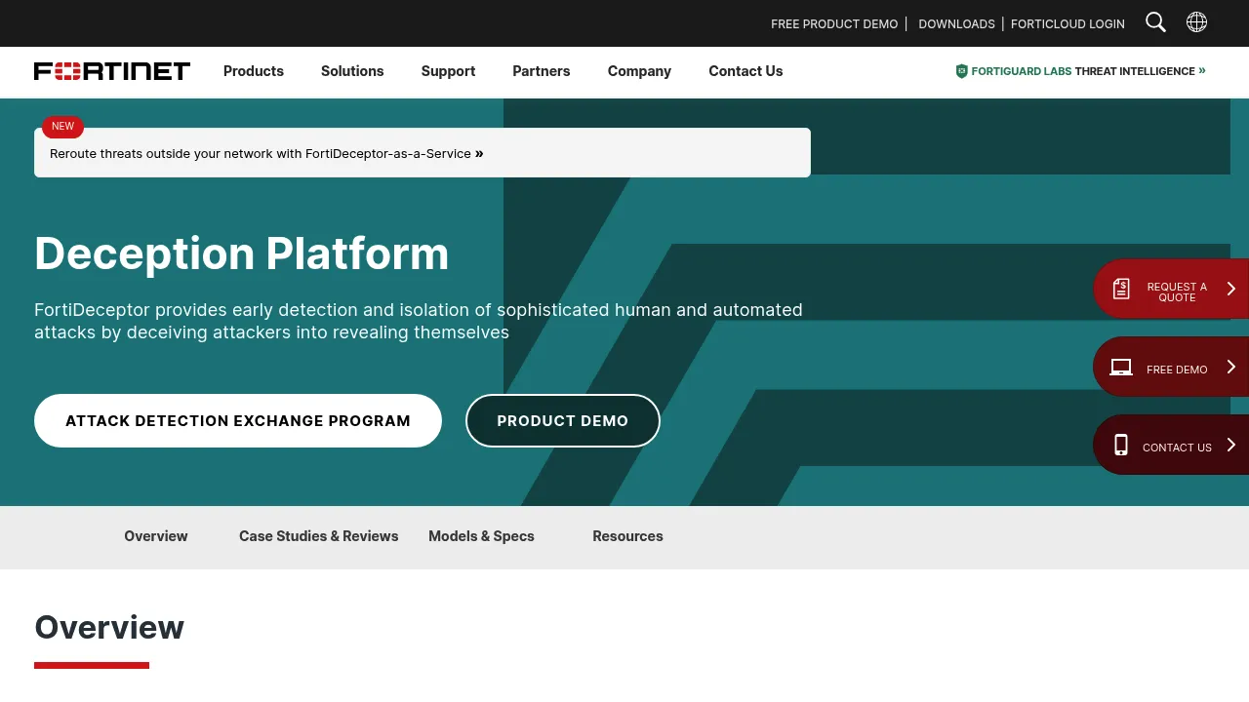Viewport: 1249px width, 702px height.
Task: Click the Attack Detection Exchange Program button
Action: [x=238, y=420]
